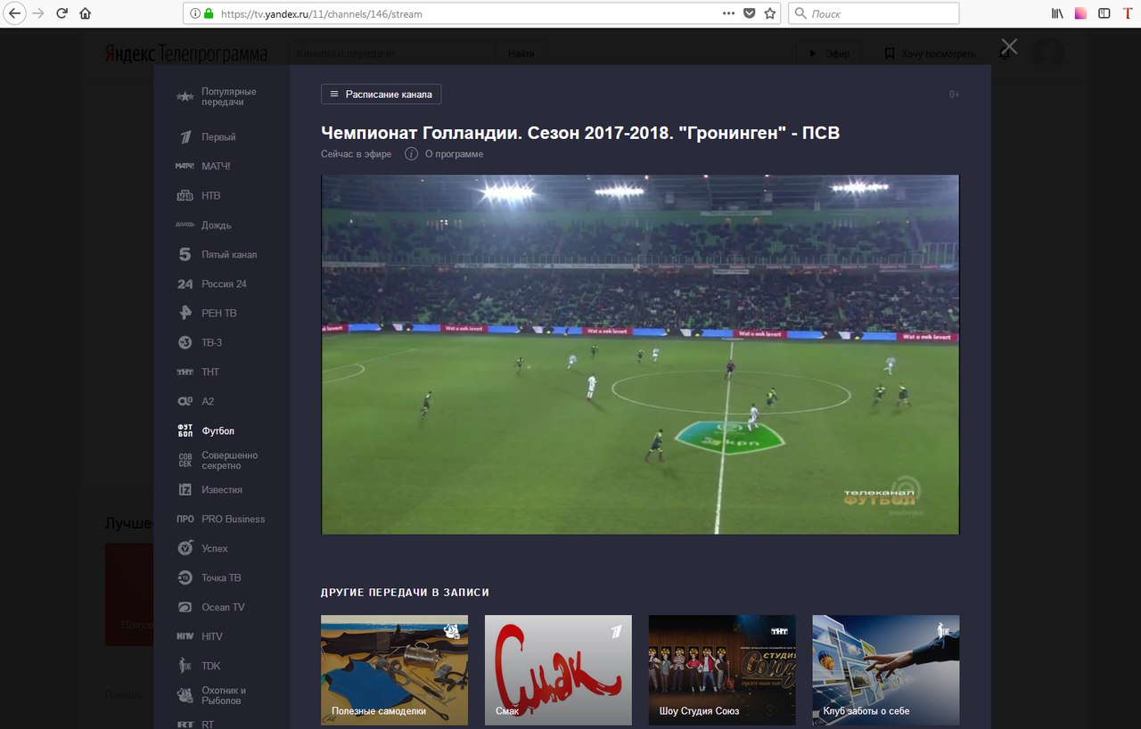Open Хочу посмотреть in the header
The height and width of the screenshot is (729, 1141).
pos(929,54)
